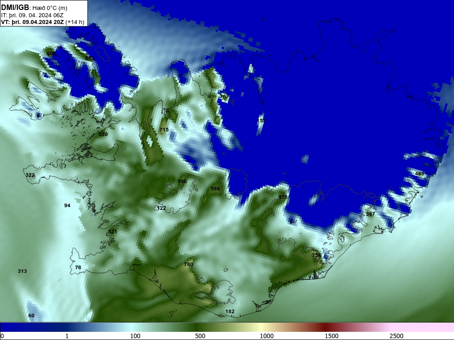
Task: Click the map value 122
Action: [161, 208]
